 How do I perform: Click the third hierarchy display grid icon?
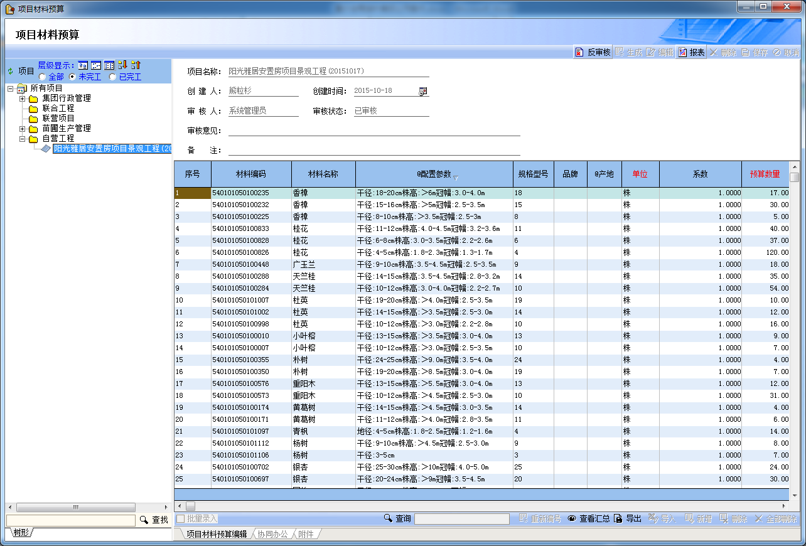click(x=109, y=65)
